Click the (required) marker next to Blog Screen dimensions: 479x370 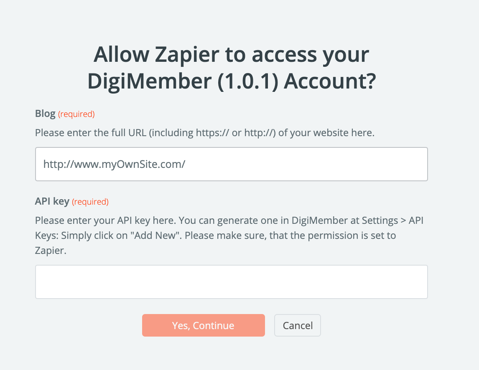[76, 114]
